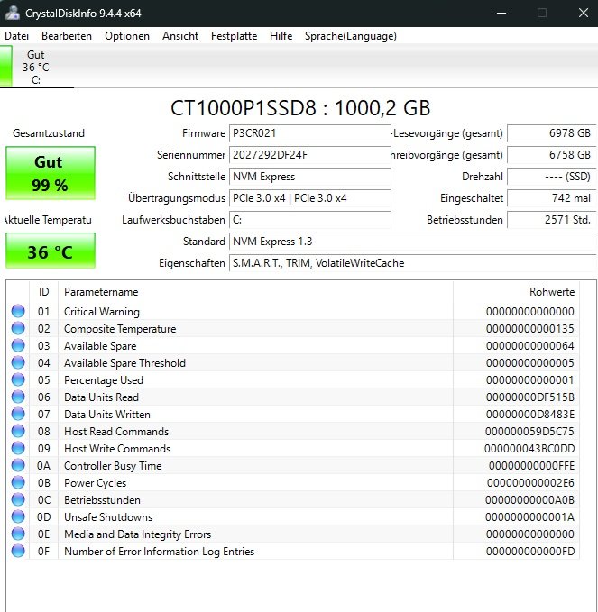The image size is (598, 612).
Task: Click status icon for Critical Warning row
Action: (x=18, y=312)
